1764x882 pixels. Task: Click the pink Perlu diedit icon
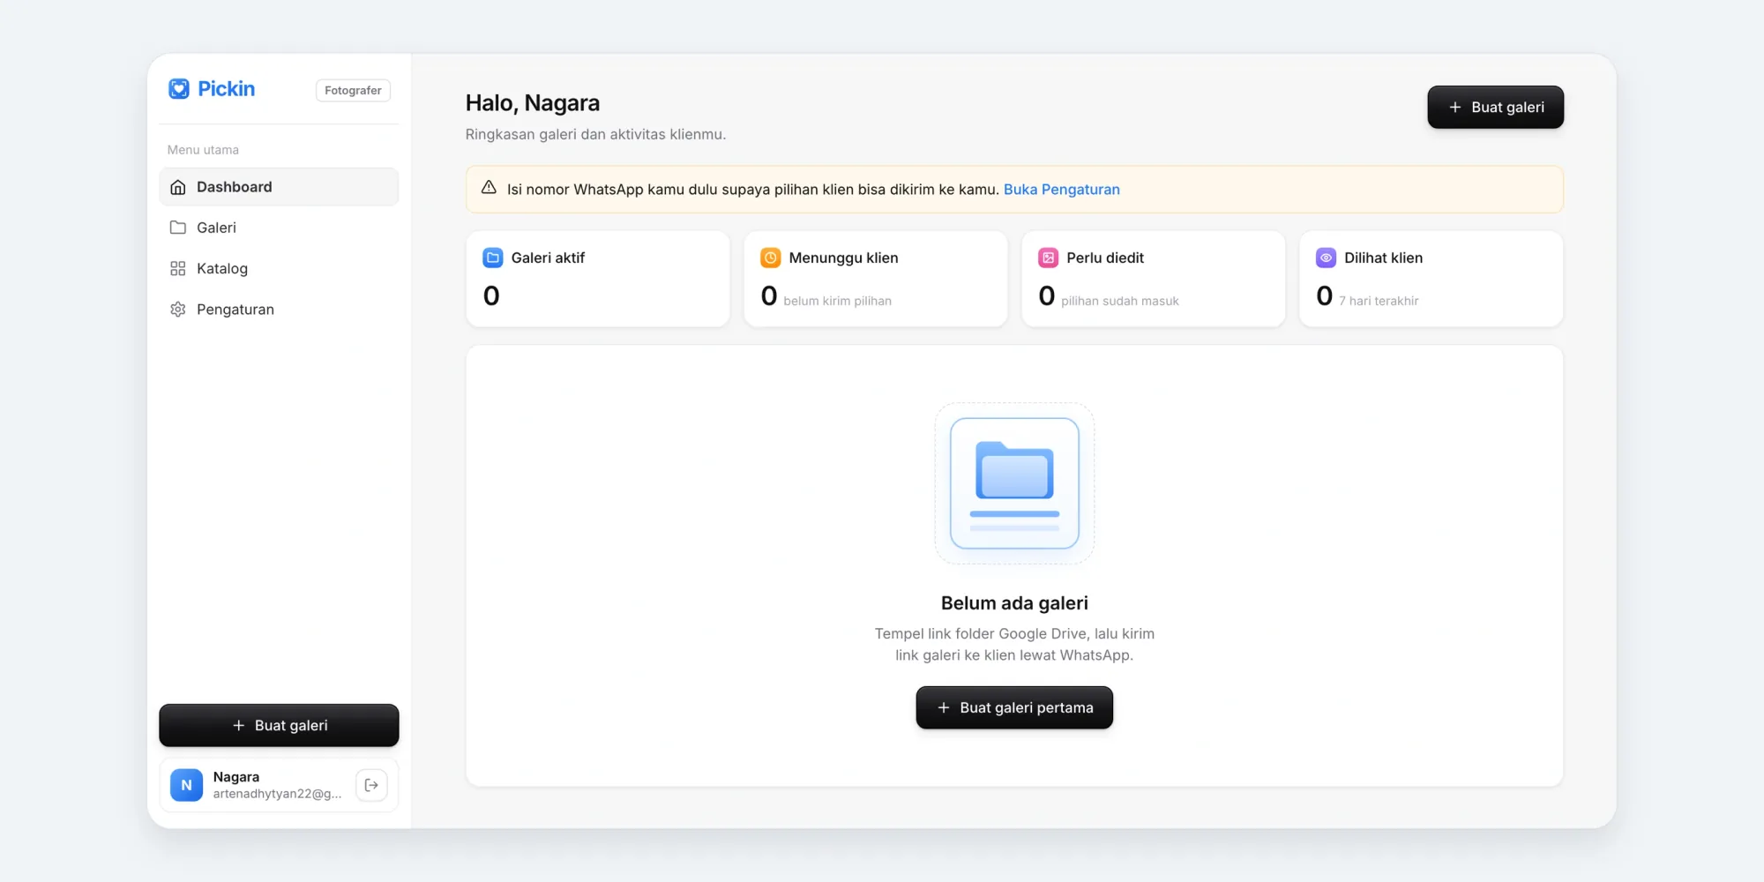1049,258
